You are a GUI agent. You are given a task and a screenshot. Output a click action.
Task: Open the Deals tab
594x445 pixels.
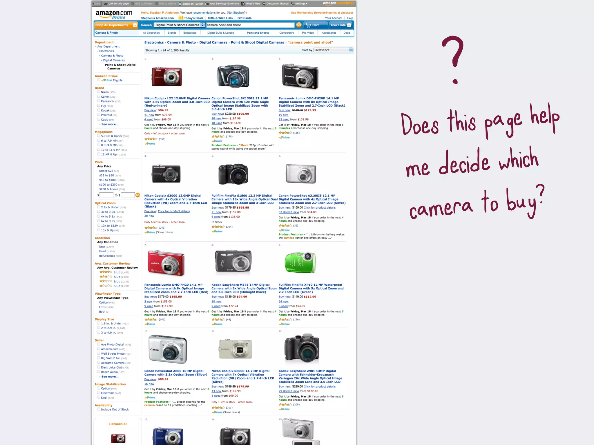pos(347,33)
